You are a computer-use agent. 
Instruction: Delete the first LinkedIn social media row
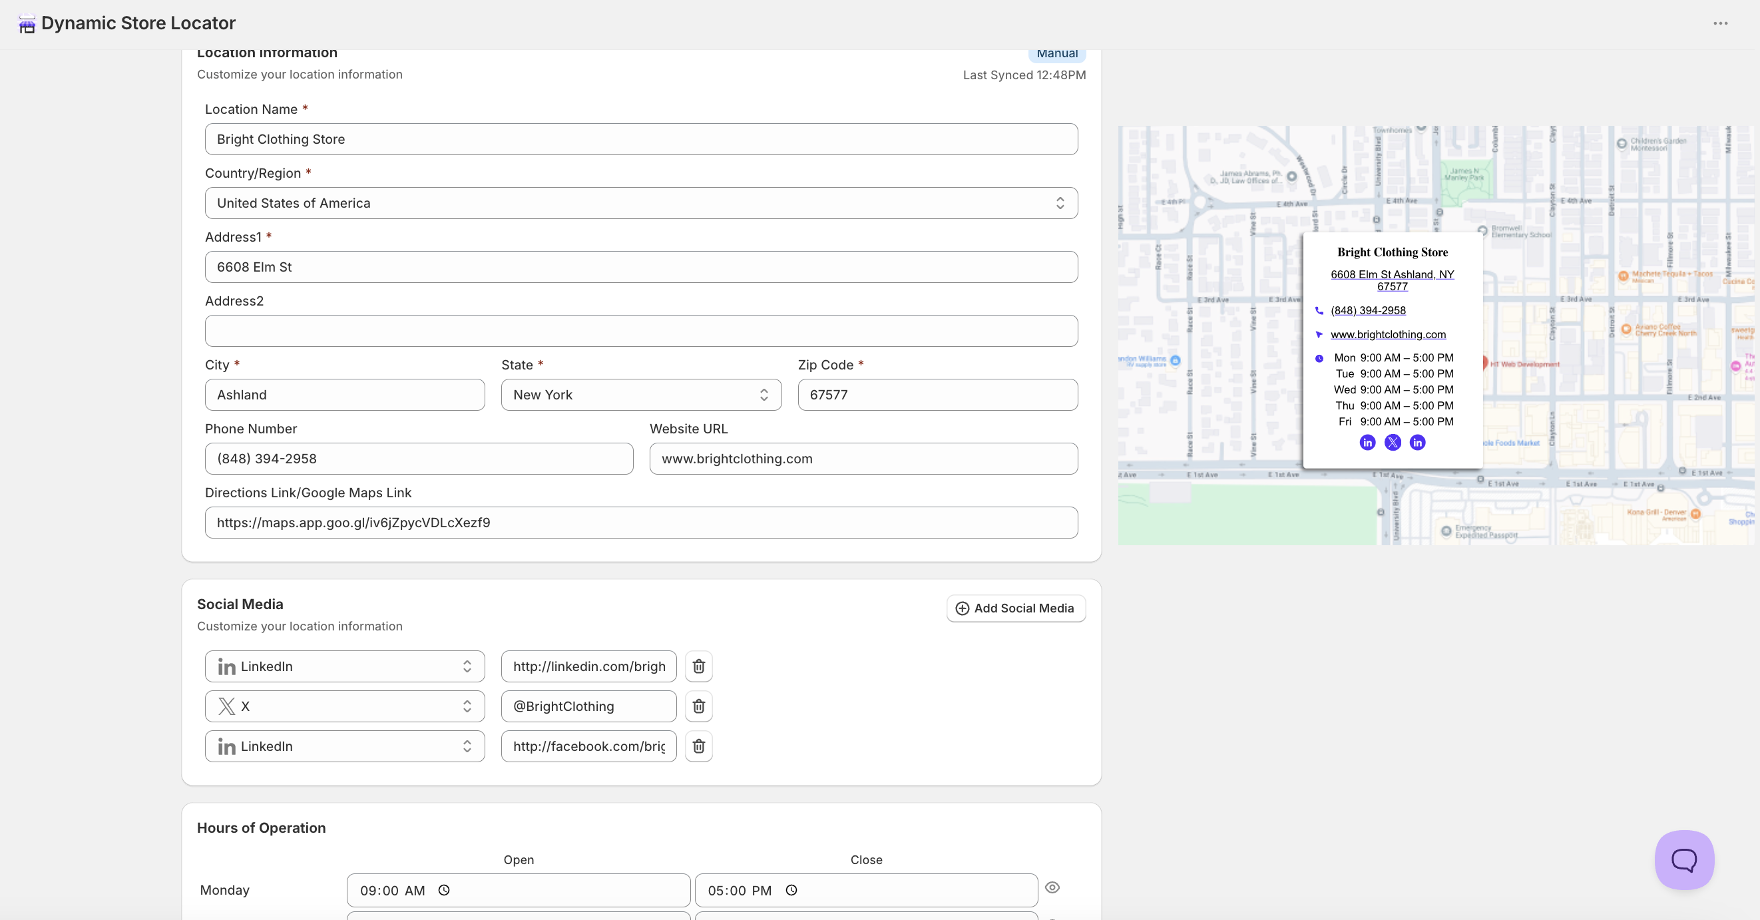(698, 666)
